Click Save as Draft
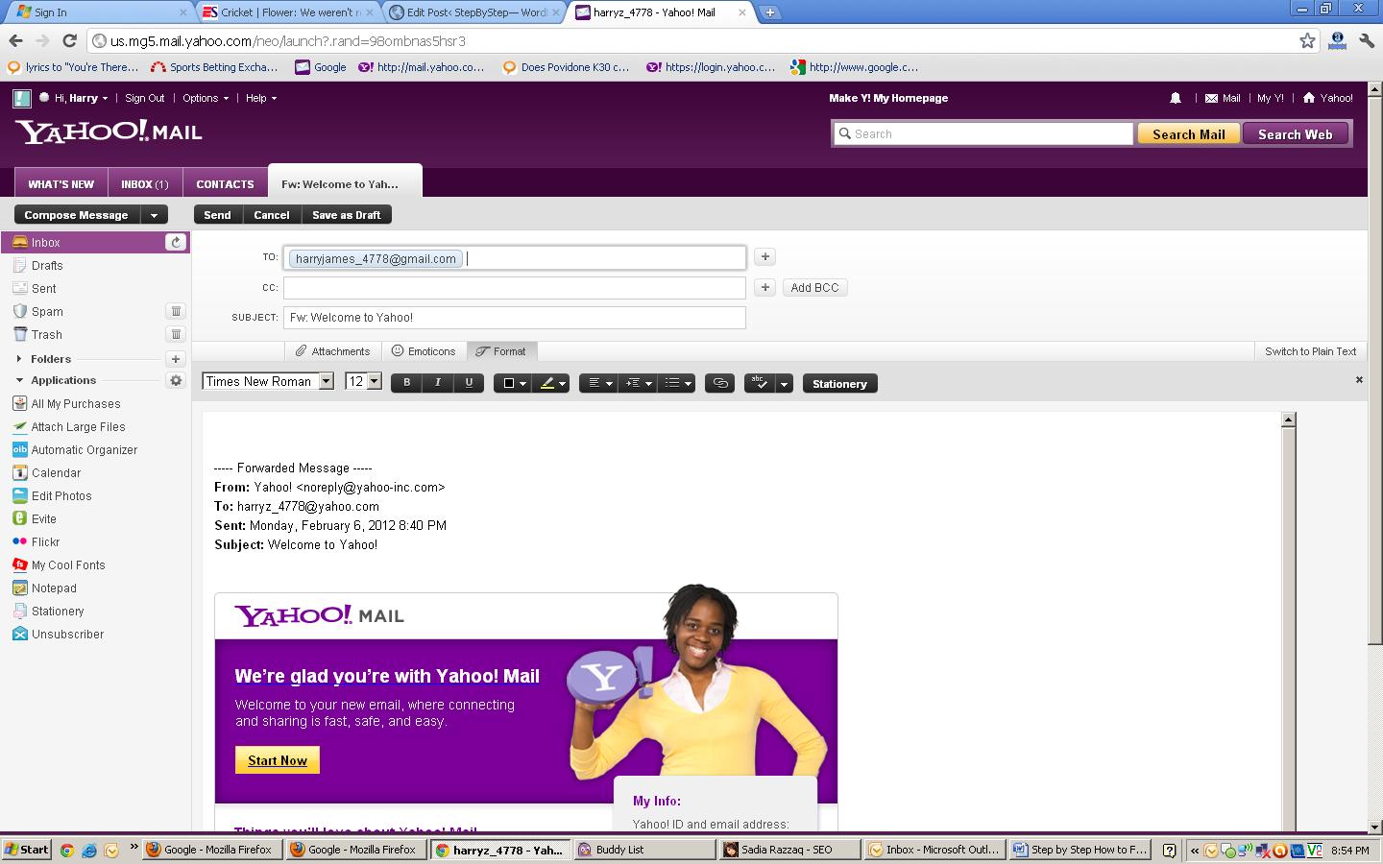This screenshot has height=864, width=1383. [x=346, y=215]
